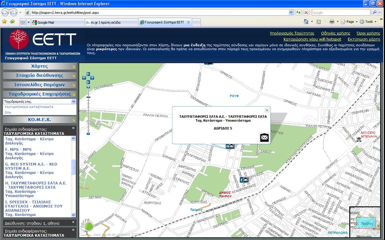Click the Google search box

(341, 12)
